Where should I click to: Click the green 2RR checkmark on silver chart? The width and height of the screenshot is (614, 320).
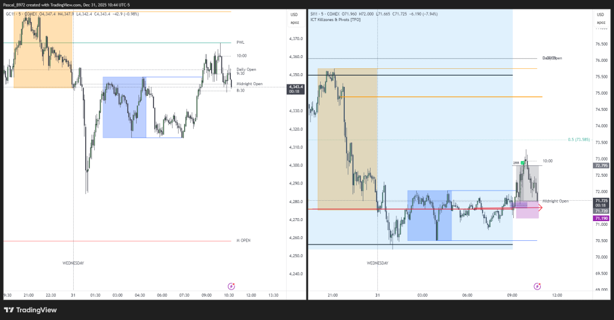pyautogui.click(x=523, y=162)
